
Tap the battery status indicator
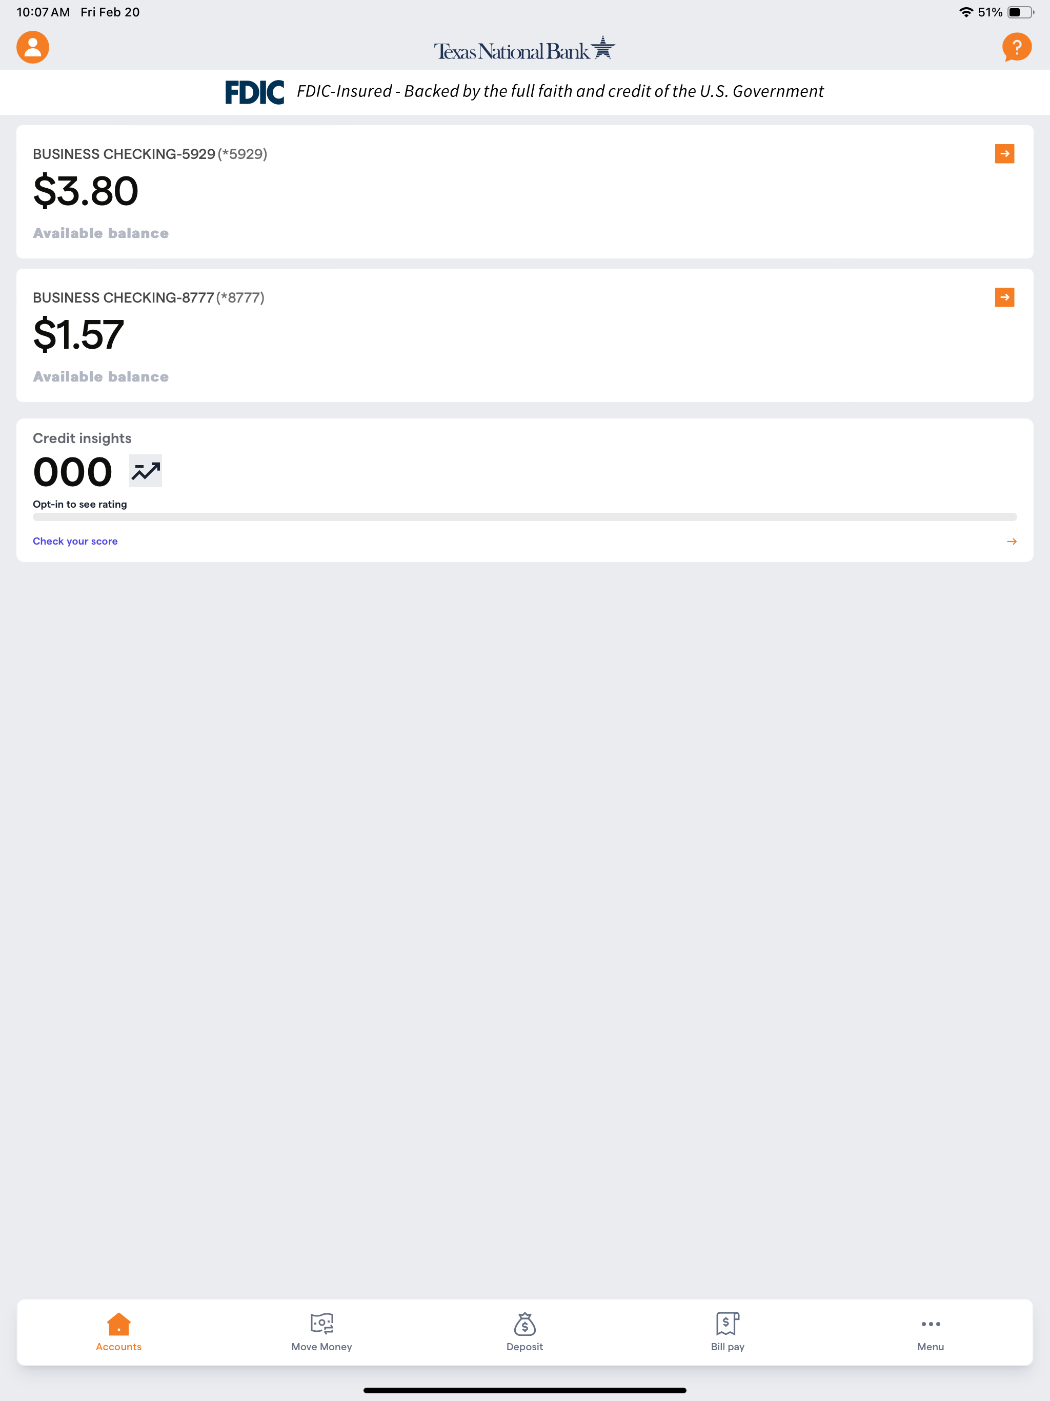[1020, 12]
